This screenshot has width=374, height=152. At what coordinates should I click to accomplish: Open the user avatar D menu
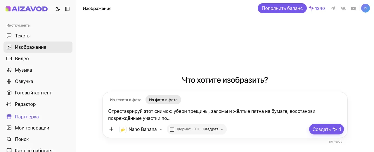(x=366, y=8)
